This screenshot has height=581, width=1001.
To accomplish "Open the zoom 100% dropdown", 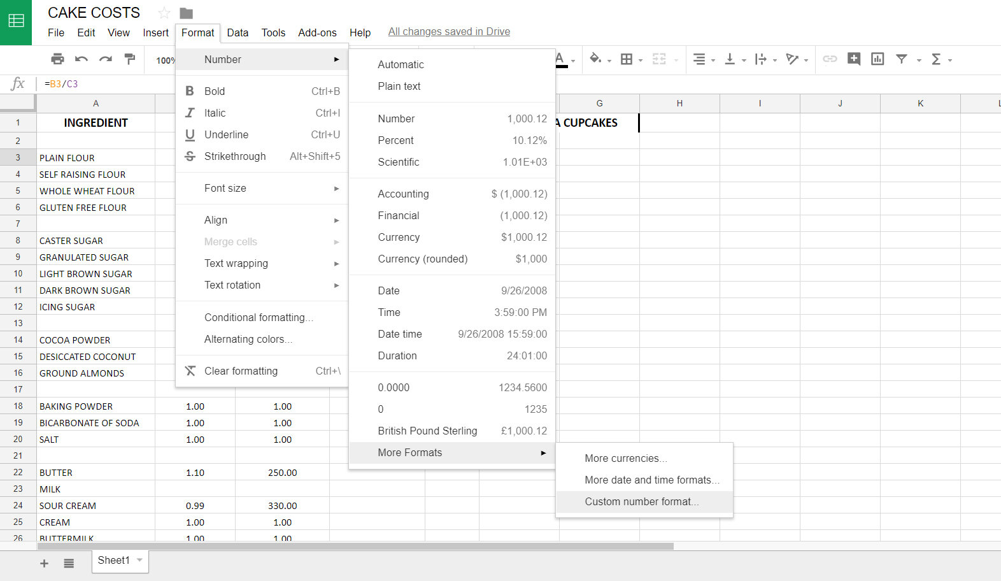I will [x=165, y=60].
